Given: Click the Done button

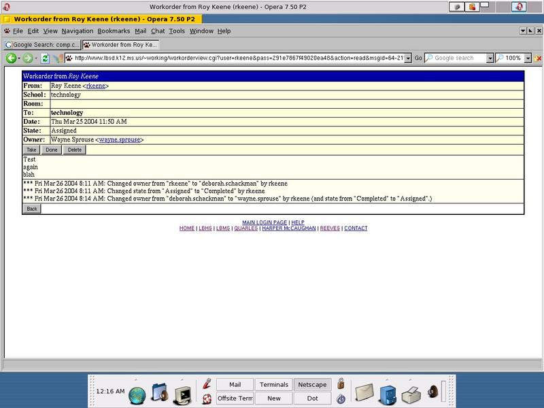Looking at the screenshot, I should [x=52, y=150].
